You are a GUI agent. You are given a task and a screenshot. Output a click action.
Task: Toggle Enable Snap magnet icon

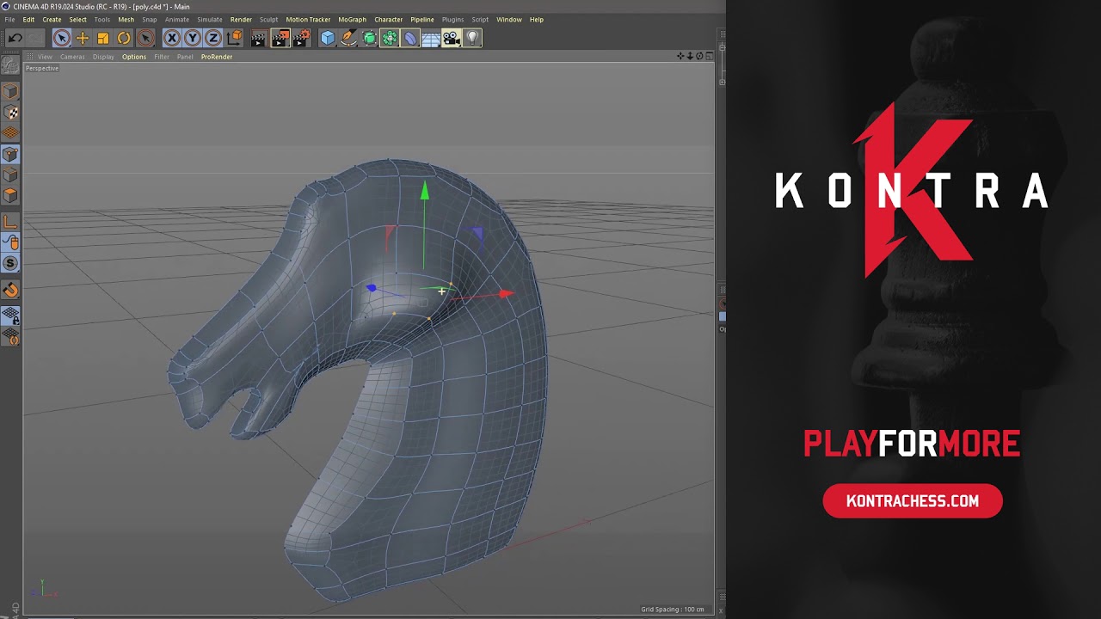[10, 291]
